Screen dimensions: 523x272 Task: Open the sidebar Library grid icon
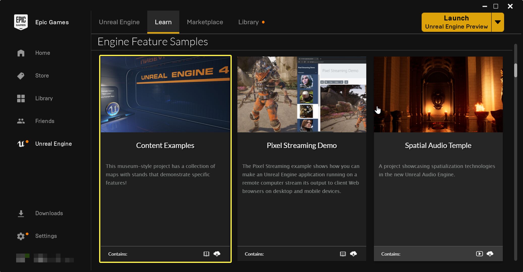(21, 98)
